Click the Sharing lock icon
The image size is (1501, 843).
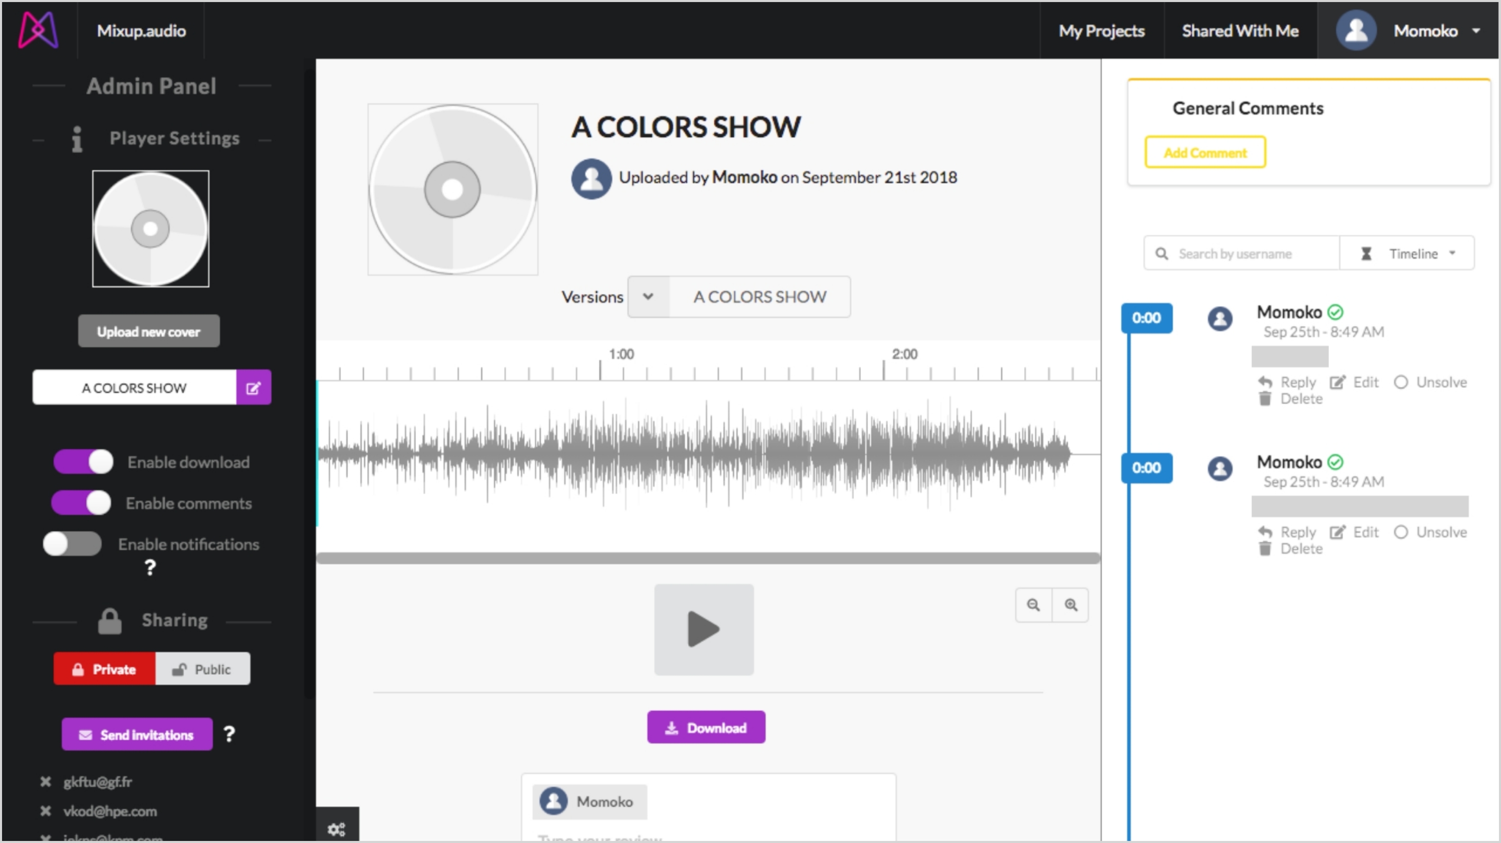coord(109,620)
